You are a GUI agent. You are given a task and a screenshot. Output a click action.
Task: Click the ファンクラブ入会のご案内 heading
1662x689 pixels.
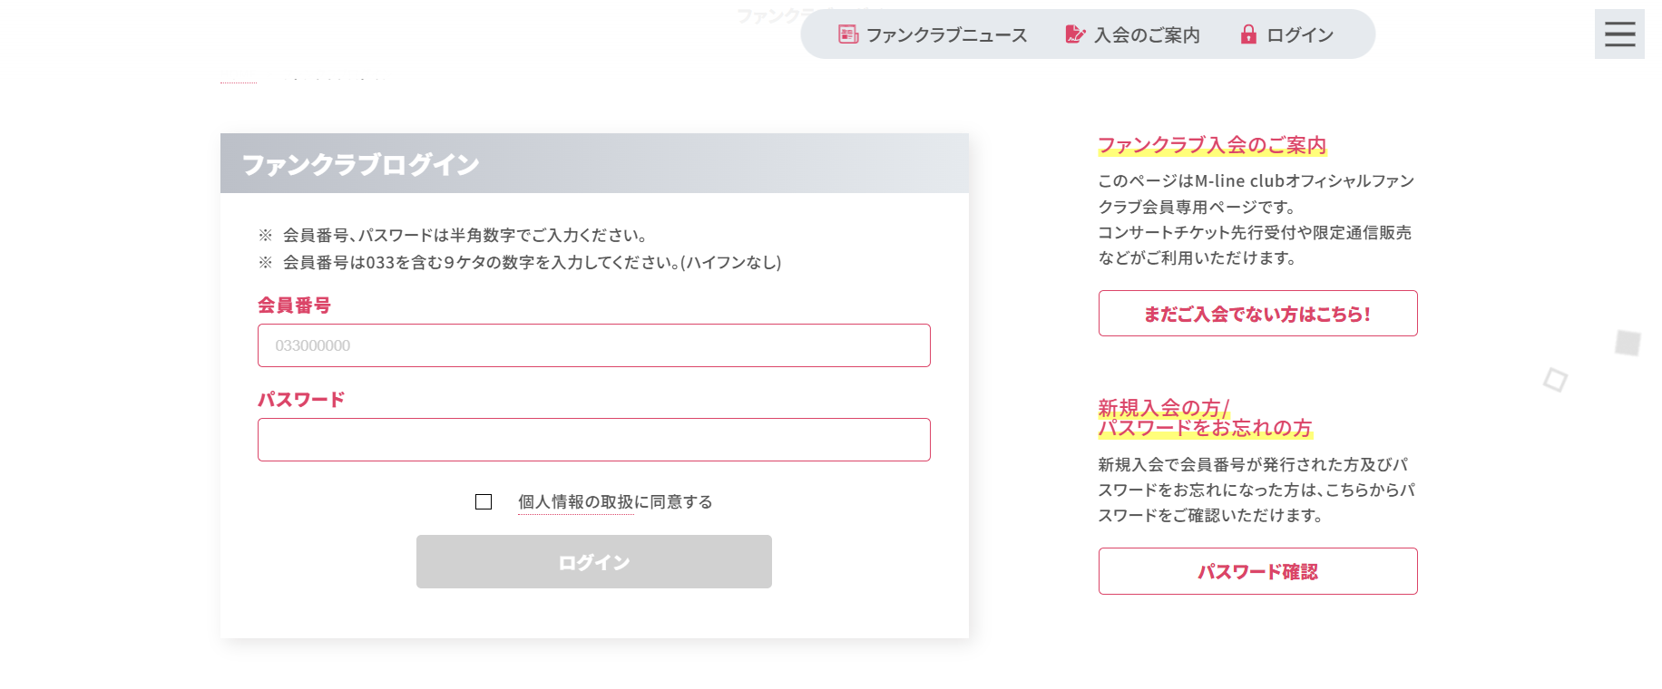(x=1212, y=145)
